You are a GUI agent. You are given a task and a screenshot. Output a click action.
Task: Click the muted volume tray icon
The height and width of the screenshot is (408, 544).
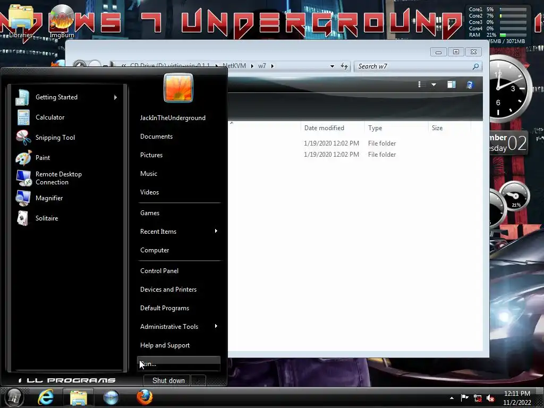tap(490, 398)
